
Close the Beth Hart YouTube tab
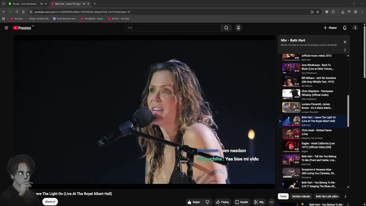pos(88,4)
